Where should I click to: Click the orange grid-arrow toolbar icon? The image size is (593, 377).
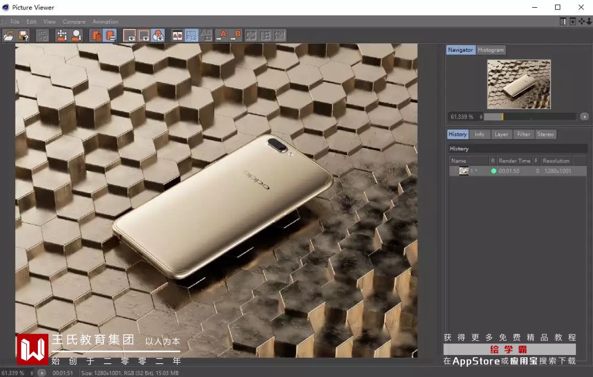62,36
